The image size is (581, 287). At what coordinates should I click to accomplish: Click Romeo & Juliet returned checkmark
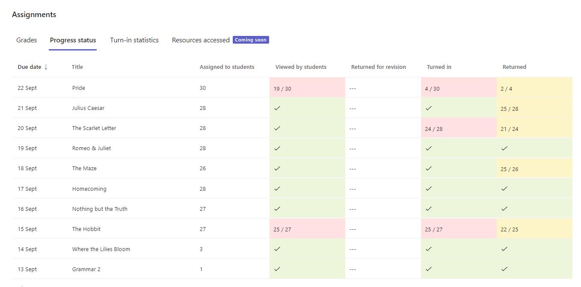point(504,148)
